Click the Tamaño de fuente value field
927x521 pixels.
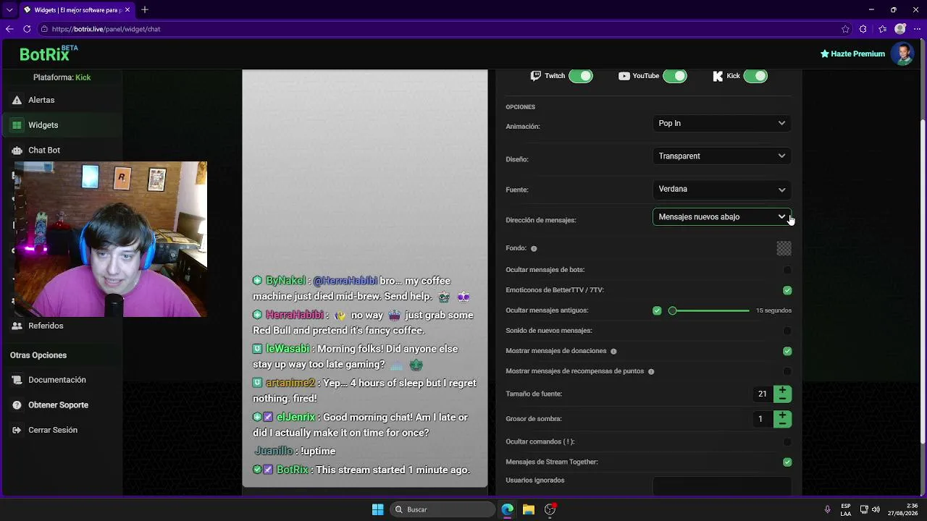coord(762,394)
